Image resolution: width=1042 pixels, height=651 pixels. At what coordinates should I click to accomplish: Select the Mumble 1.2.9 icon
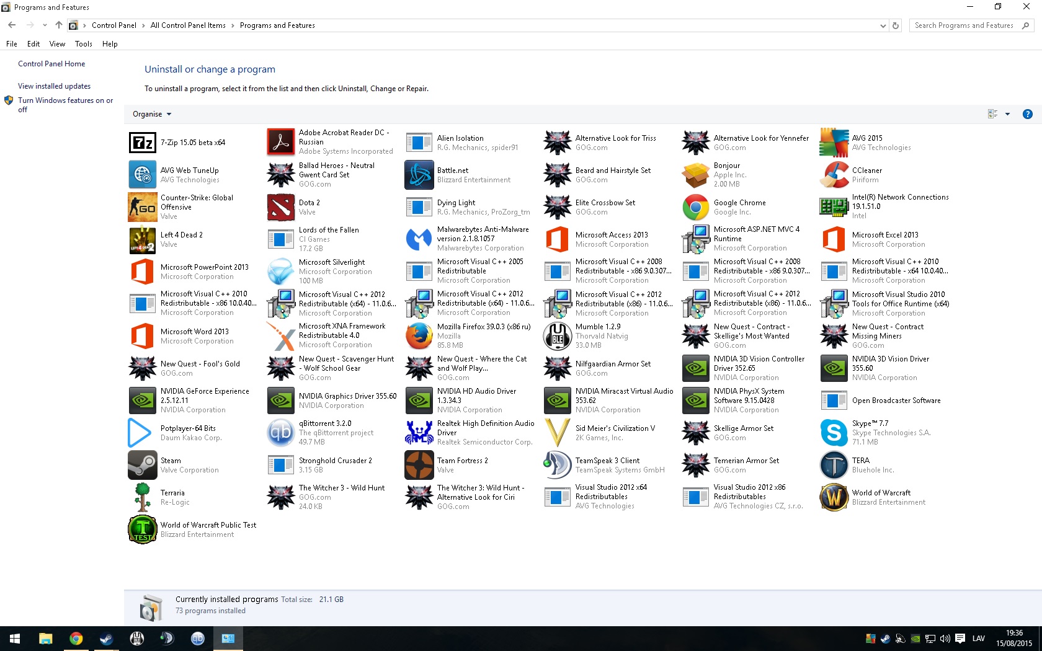point(557,336)
